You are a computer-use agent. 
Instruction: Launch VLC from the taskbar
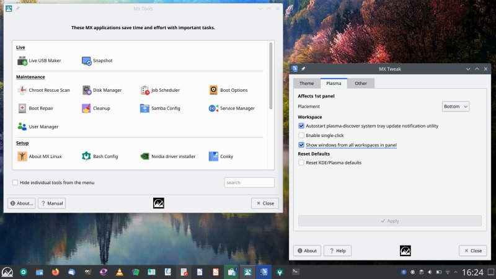pos(120,272)
